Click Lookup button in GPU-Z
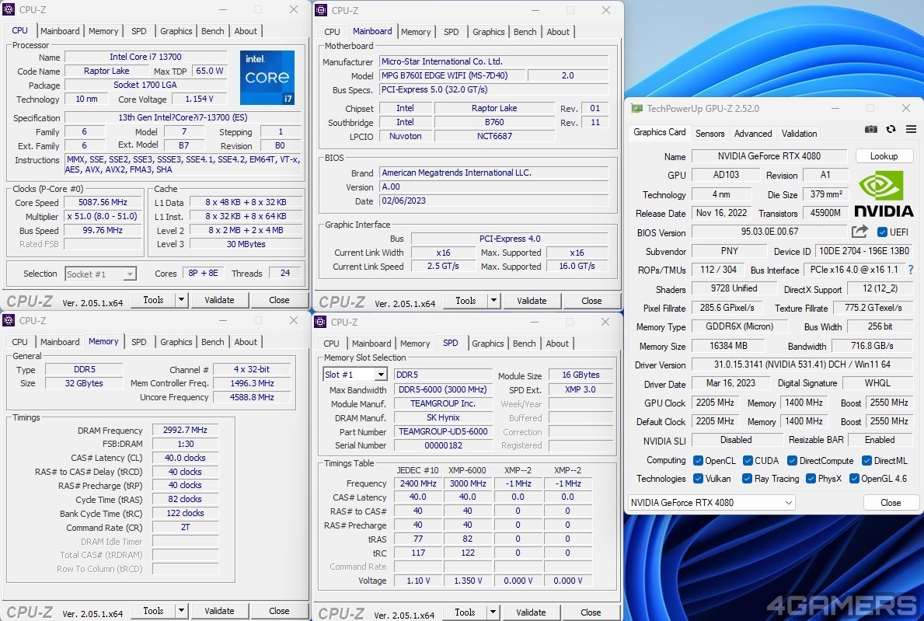The height and width of the screenshot is (621, 924). 884,156
